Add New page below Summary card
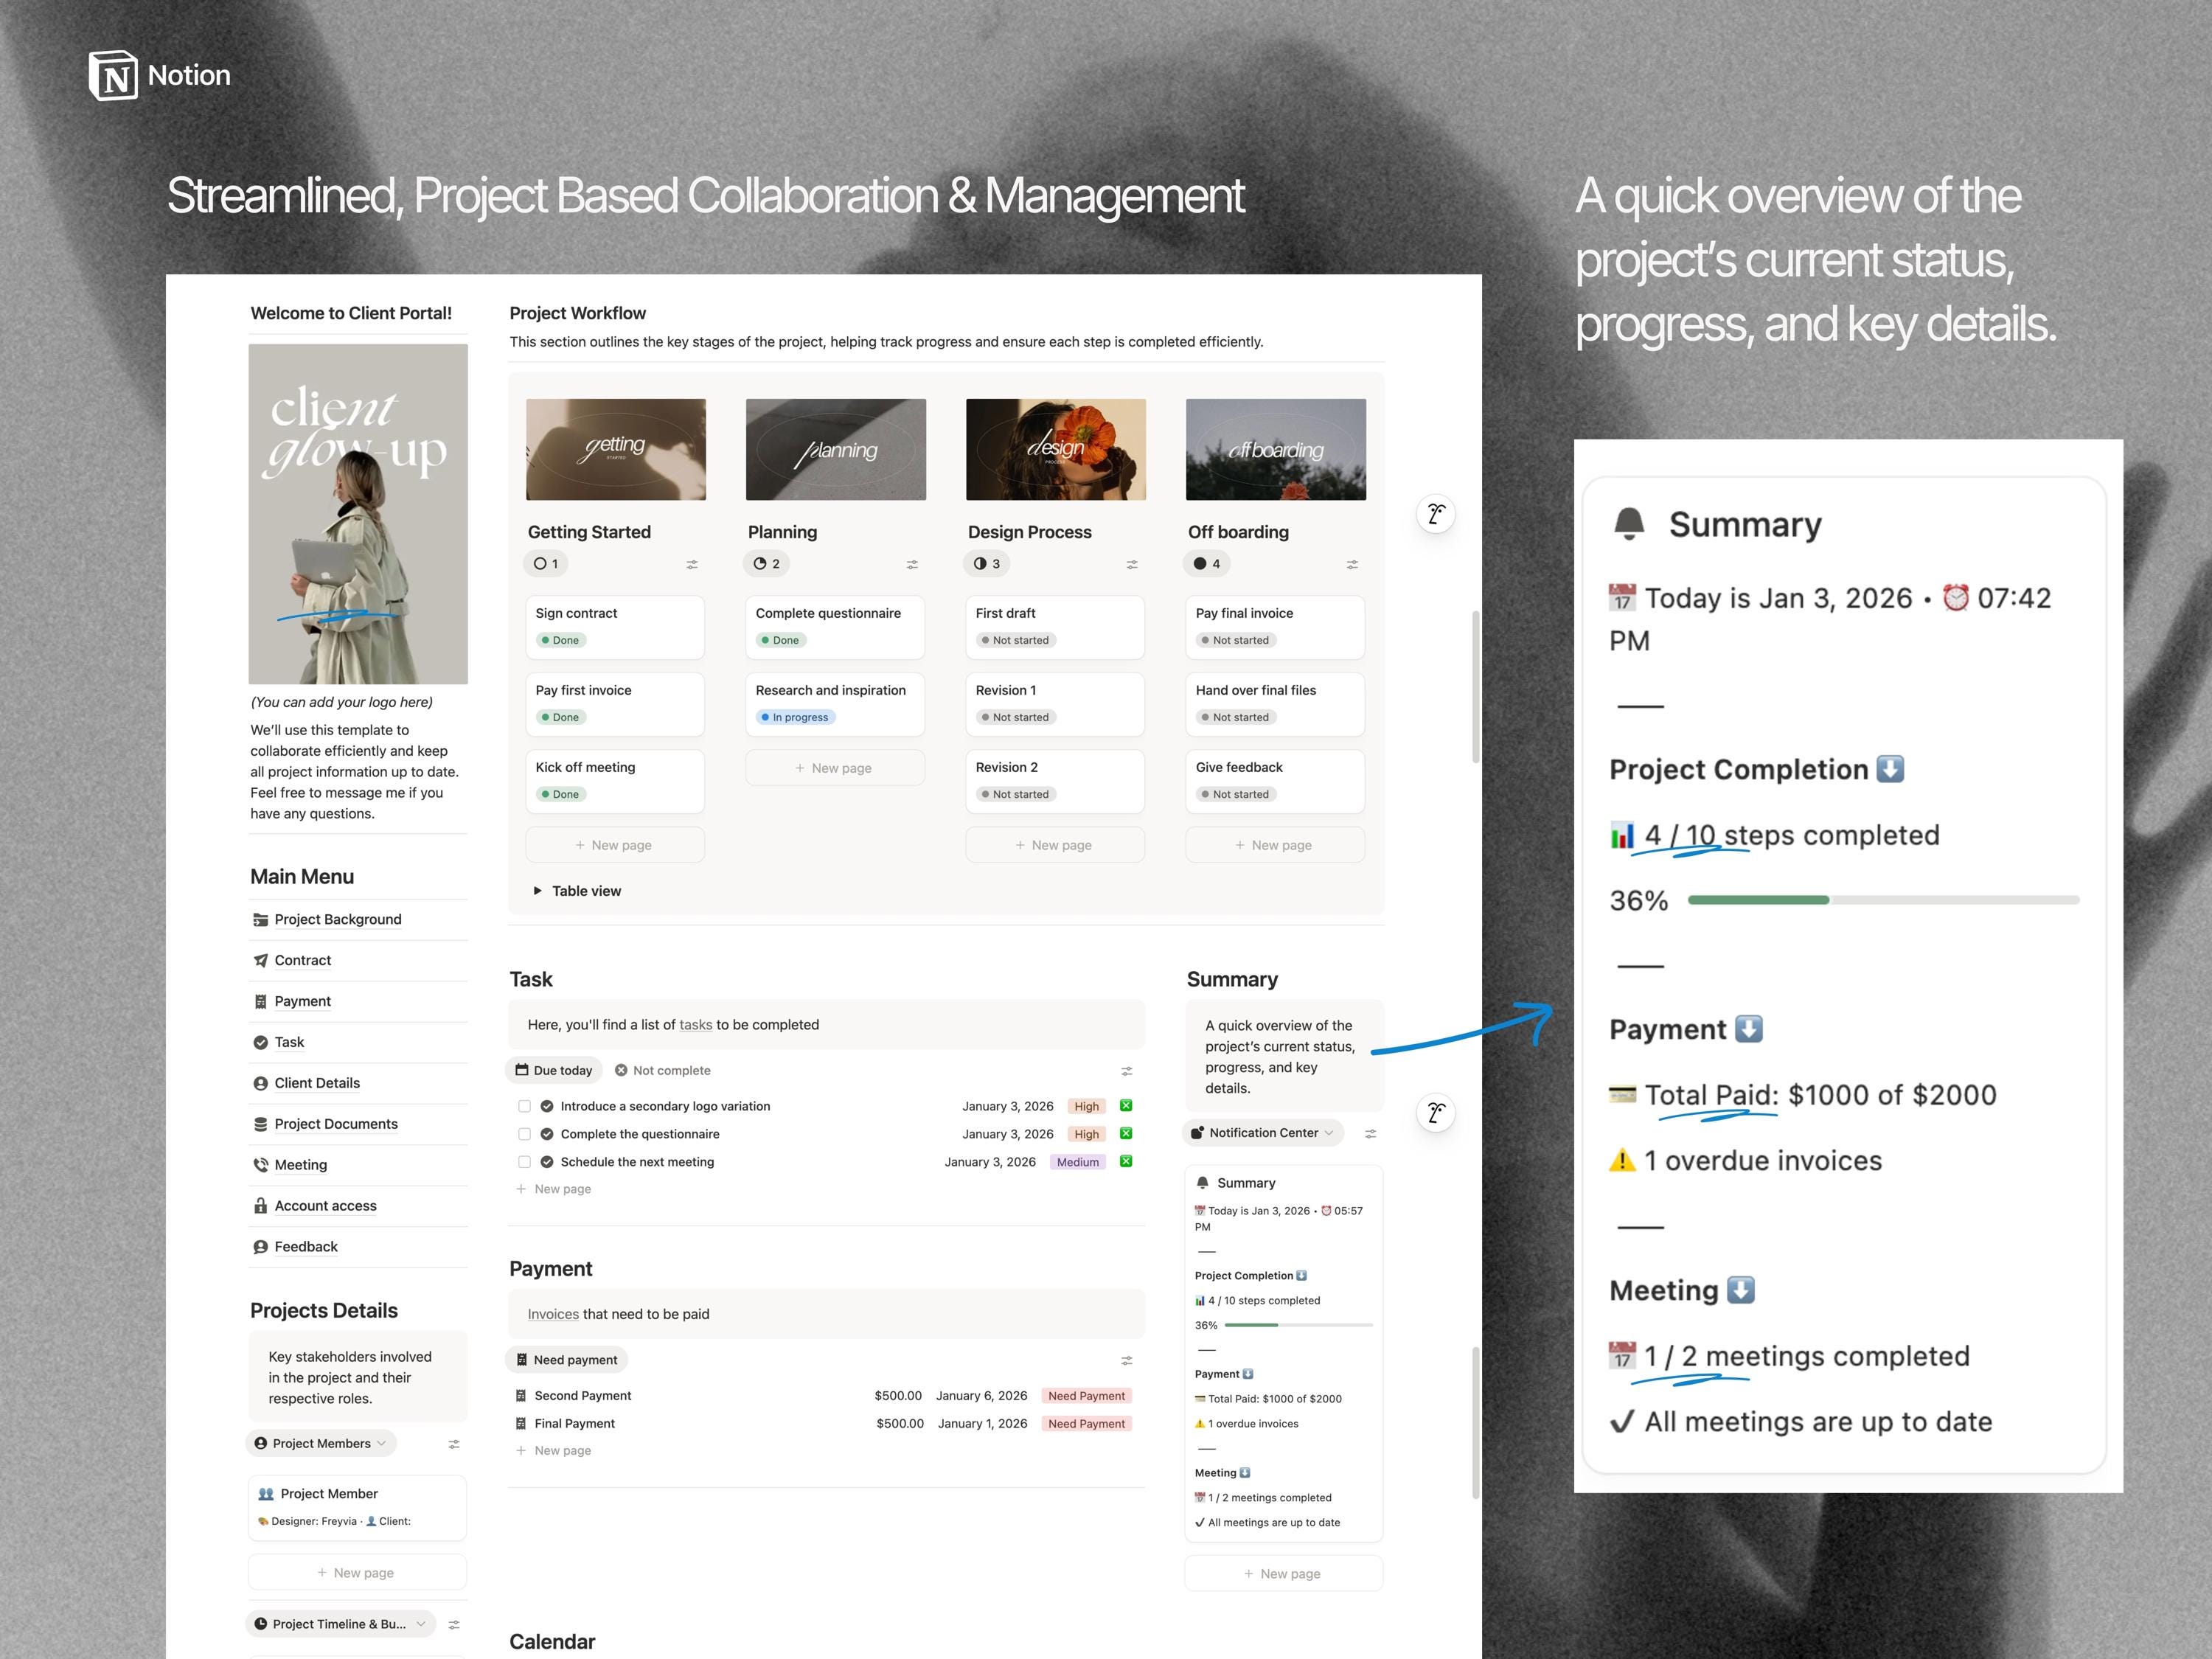The image size is (2212, 1659). [x=1283, y=1574]
